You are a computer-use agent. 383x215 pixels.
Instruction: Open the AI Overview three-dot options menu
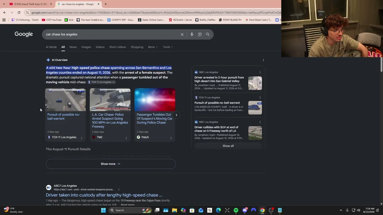[263, 60]
